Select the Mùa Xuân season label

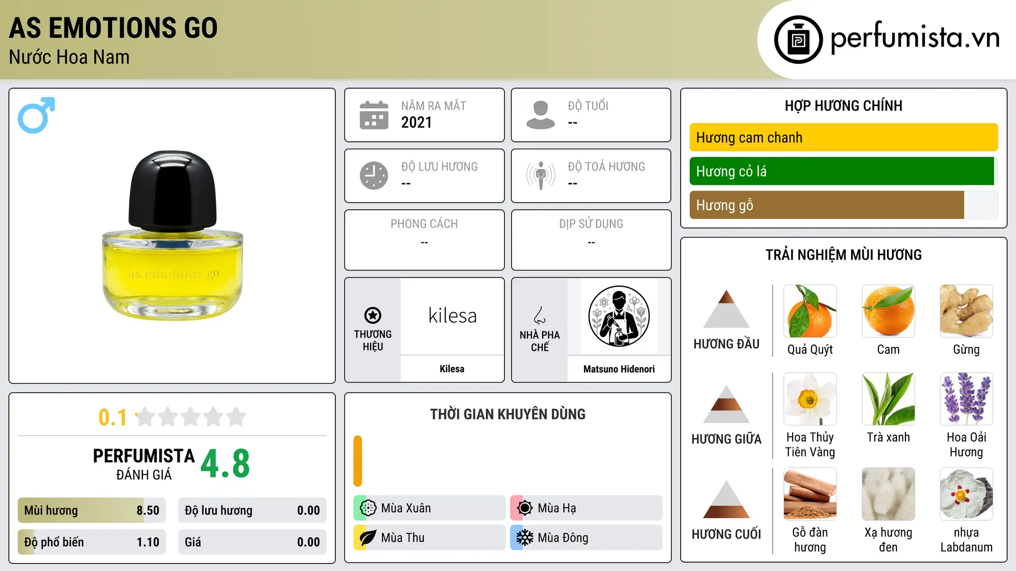[406, 508]
